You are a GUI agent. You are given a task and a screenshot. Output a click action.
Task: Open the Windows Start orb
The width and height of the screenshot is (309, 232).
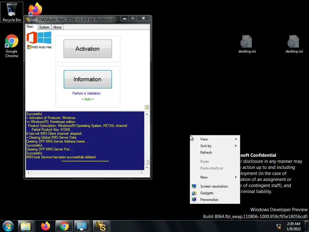[8, 226]
